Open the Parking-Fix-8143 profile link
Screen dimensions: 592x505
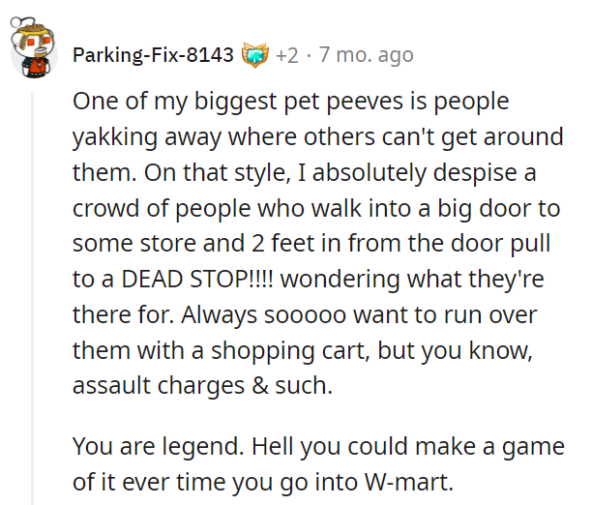coord(153,55)
